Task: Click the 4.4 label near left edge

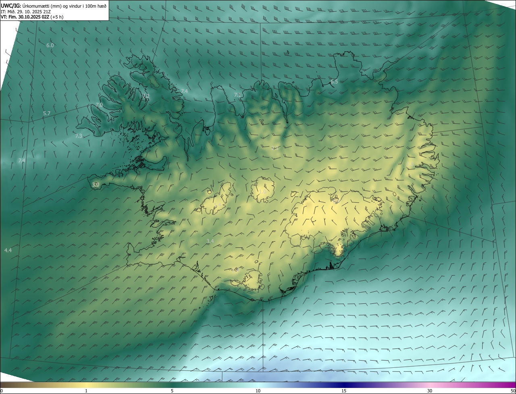Action: pyautogui.click(x=8, y=251)
